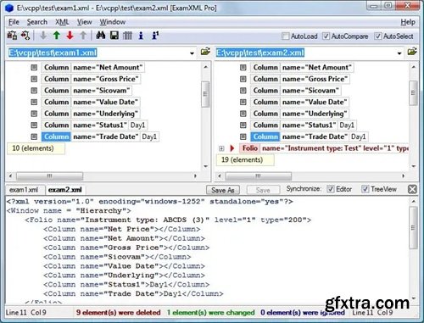Open the Help menu
The height and width of the screenshot is (323, 424).
(x=408, y=22)
